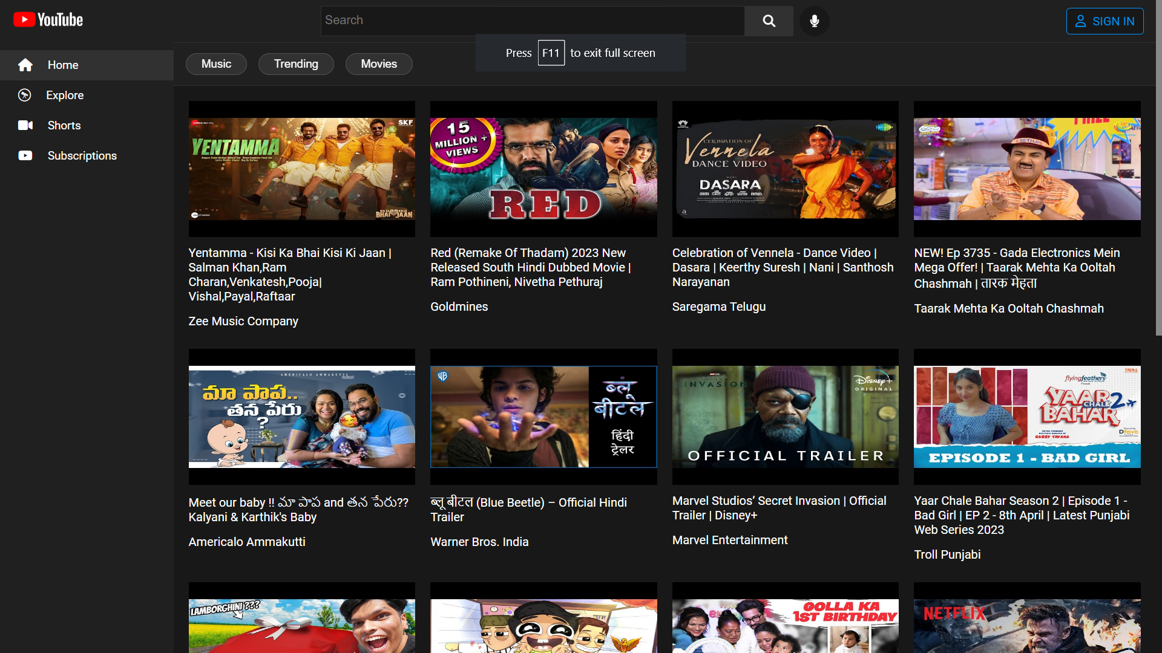Click the Sign In button
The height and width of the screenshot is (653, 1162).
tap(1105, 21)
